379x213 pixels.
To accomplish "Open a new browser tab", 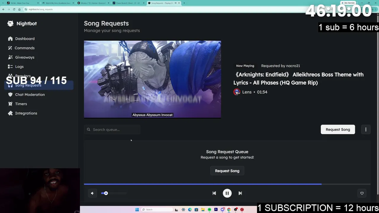I will pos(184,3).
